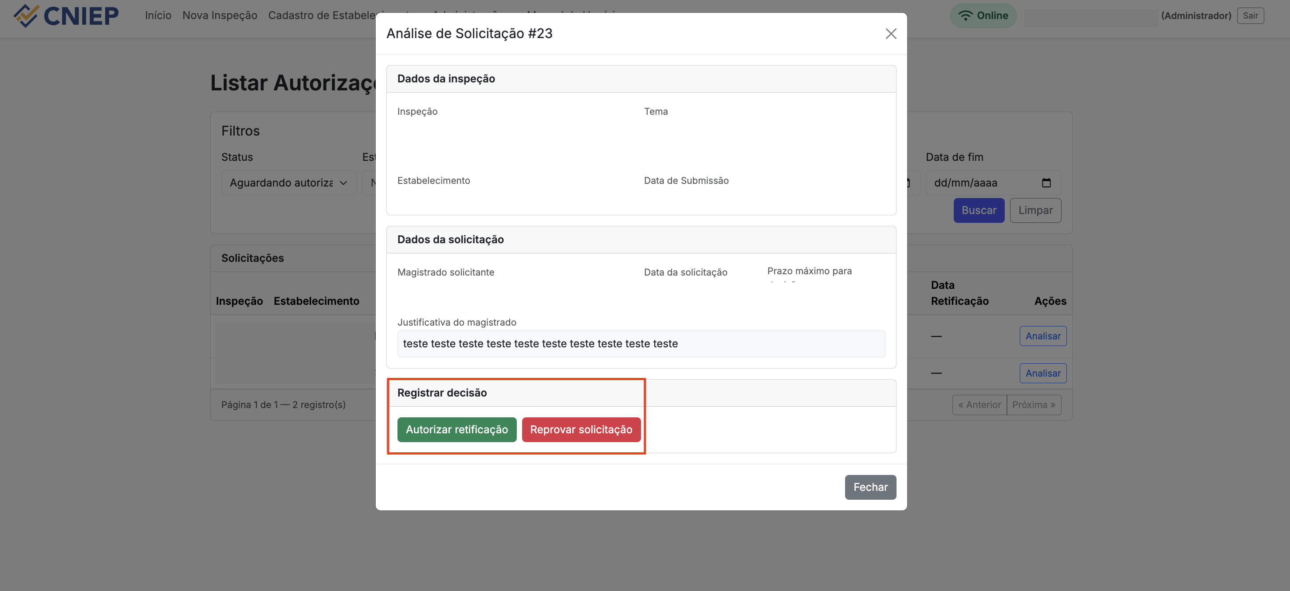The width and height of the screenshot is (1290, 591).
Task: Click the Estabelecimento label in the modal
Action: 434,180
